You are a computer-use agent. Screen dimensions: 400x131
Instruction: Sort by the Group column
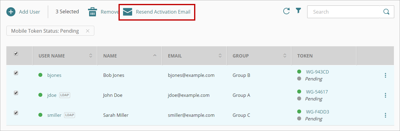click(x=285, y=56)
